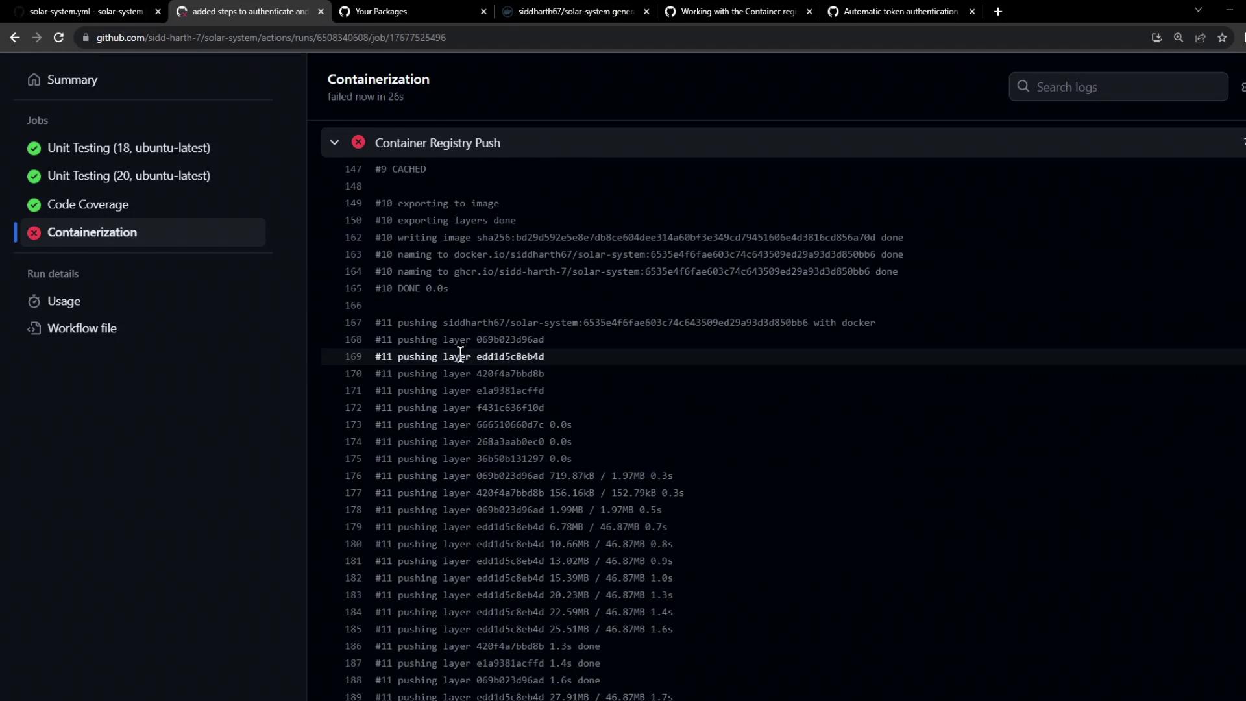
Task: Click the browser reload icon
Action: (x=58, y=38)
